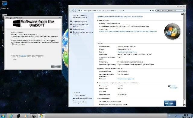Open Техническая поддержка website link
The width and height of the screenshot is (193, 118).
[126, 79]
